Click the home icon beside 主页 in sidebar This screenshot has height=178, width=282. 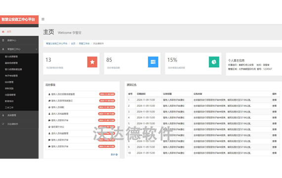3,32
